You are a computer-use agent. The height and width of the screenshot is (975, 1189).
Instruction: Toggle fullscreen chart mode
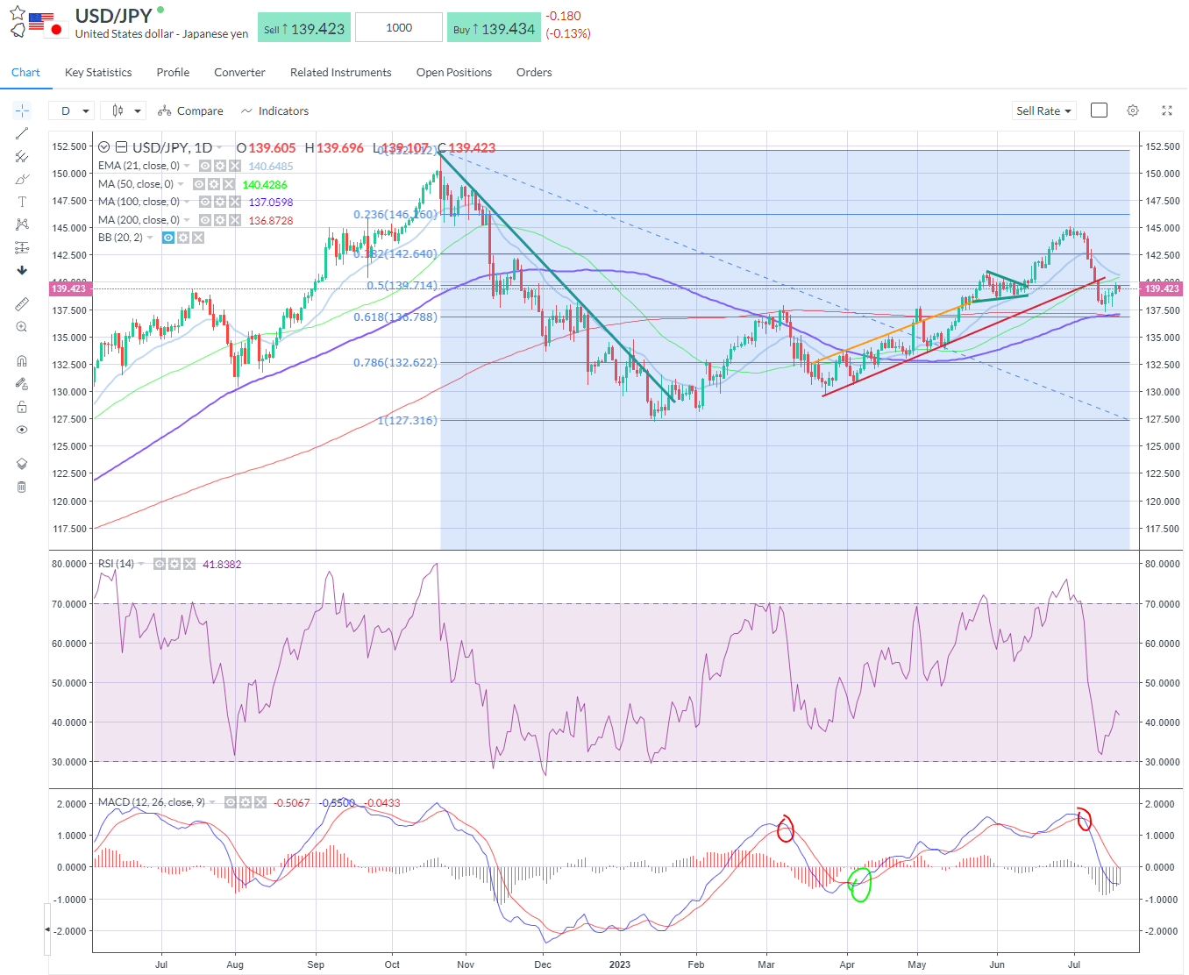click(x=1167, y=110)
